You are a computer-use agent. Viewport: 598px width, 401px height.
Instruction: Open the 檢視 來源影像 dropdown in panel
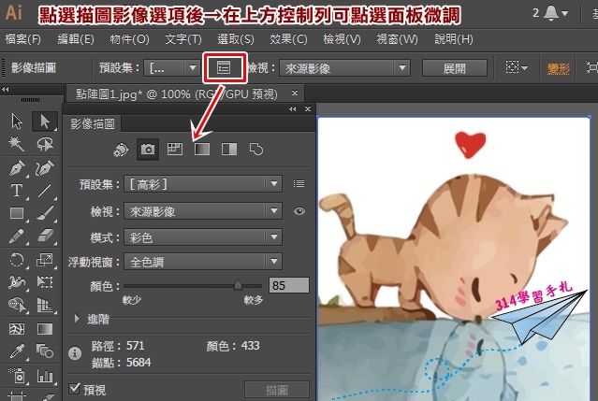(203, 211)
